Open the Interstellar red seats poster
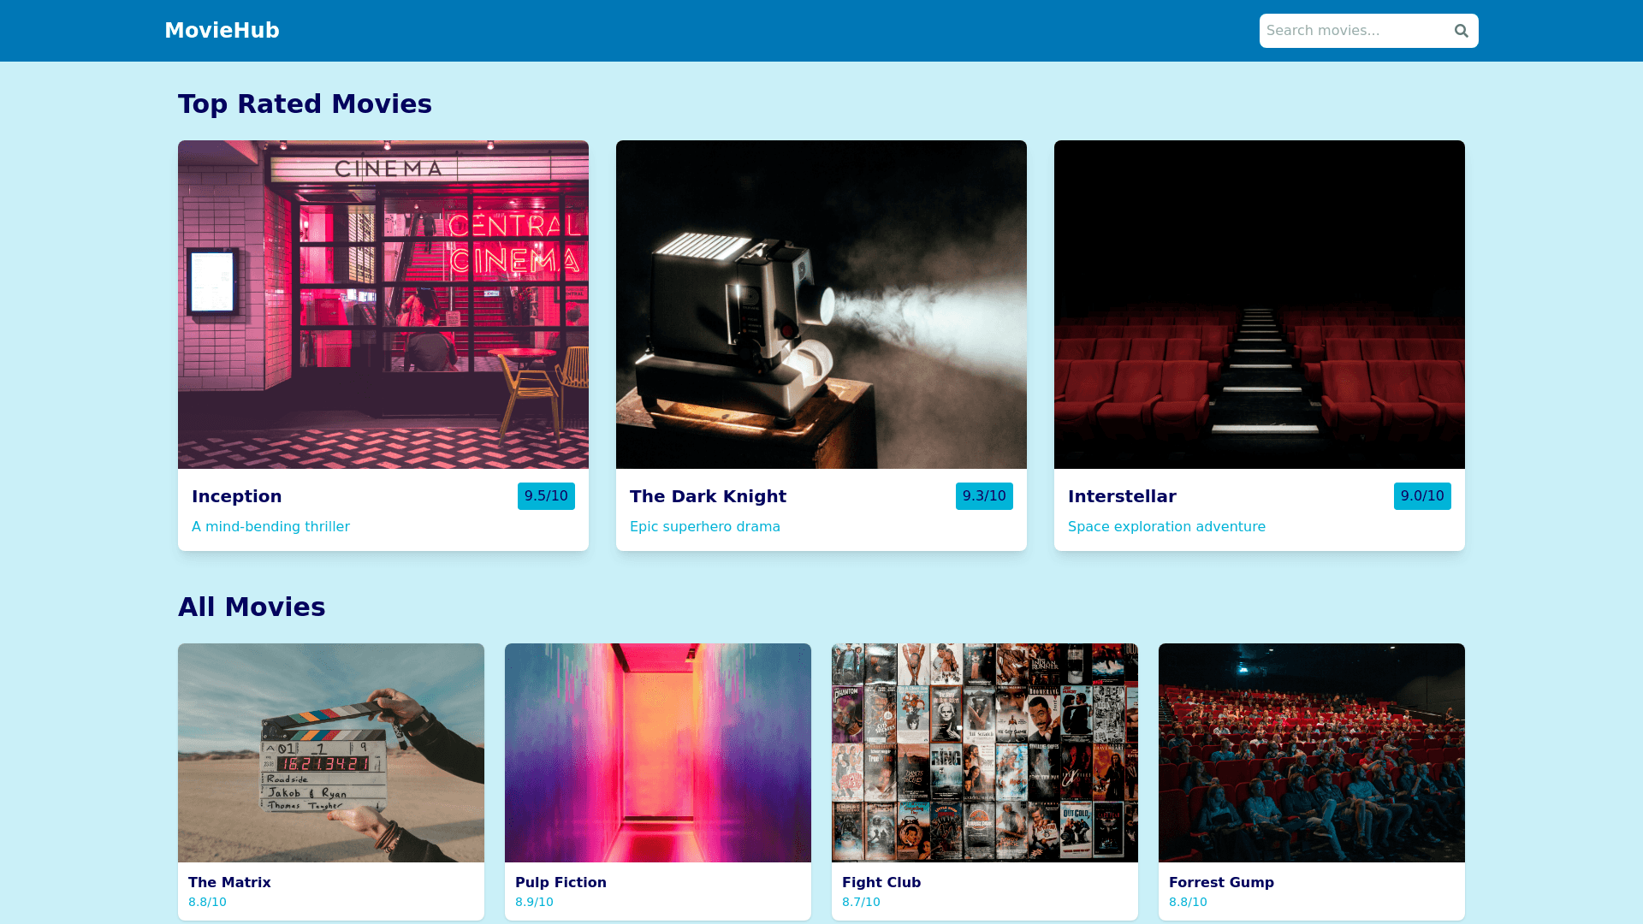The height and width of the screenshot is (924, 1643). click(1259, 304)
